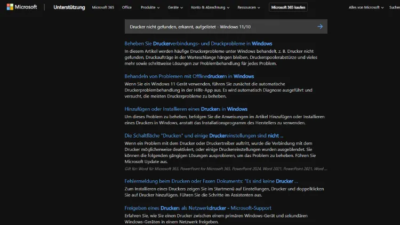Screen dimensions: 400x225
Task: Submit search with the blue arrow icon
Action: (x=320, y=27)
